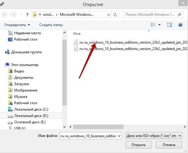Image resolution: width=188 pixels, height=153 pixels.
Task: Change view with the view mode icon
Action: [153, 25]
